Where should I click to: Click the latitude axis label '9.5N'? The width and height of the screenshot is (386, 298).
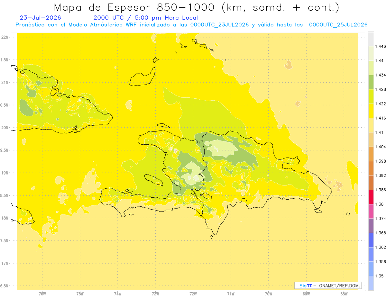click(5, 150)
